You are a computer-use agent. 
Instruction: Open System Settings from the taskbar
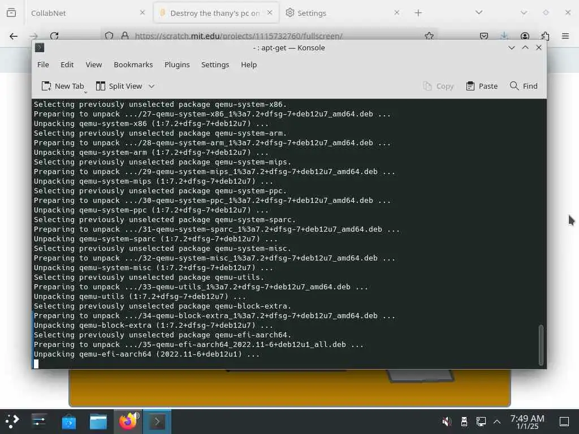(39, 422)
